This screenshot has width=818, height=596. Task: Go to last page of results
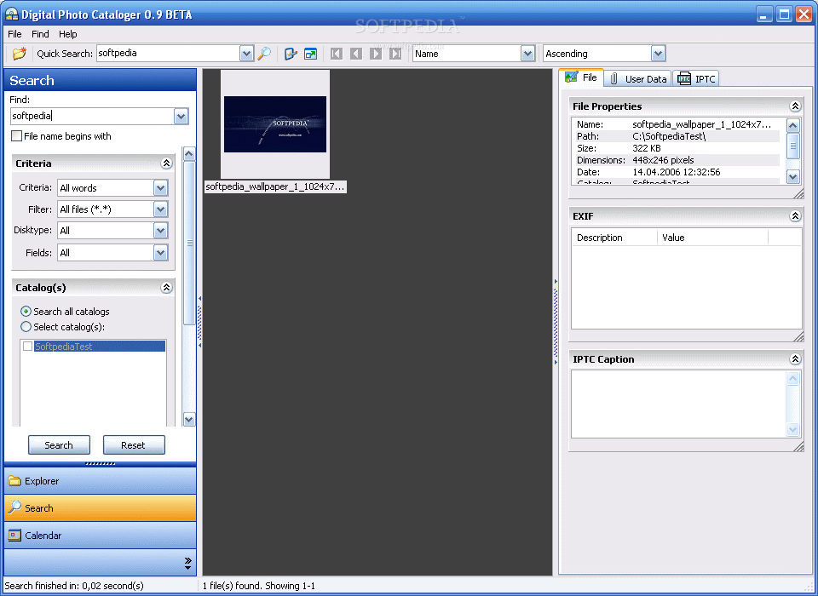[x=395, y=53]
